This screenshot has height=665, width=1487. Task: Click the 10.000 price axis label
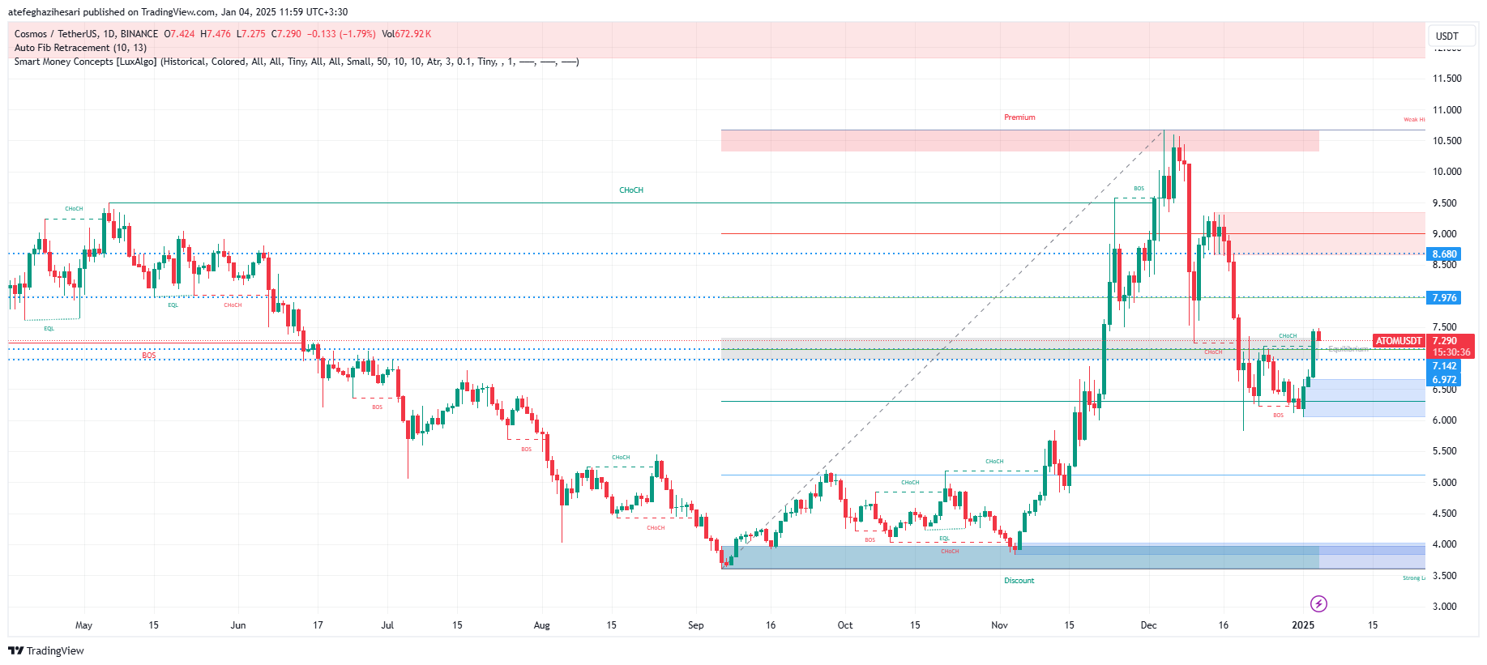(1446, 172)
